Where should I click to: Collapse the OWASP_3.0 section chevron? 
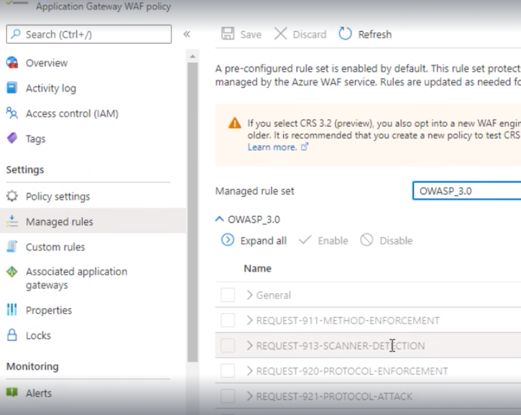[219, 219]
